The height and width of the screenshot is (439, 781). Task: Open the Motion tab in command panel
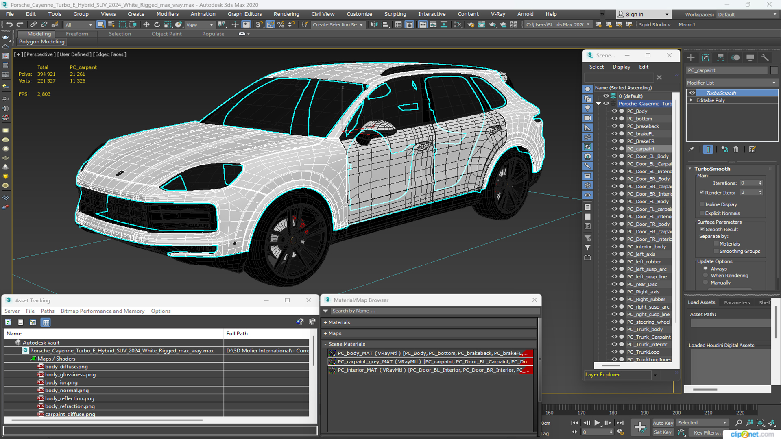click(735, 58)
